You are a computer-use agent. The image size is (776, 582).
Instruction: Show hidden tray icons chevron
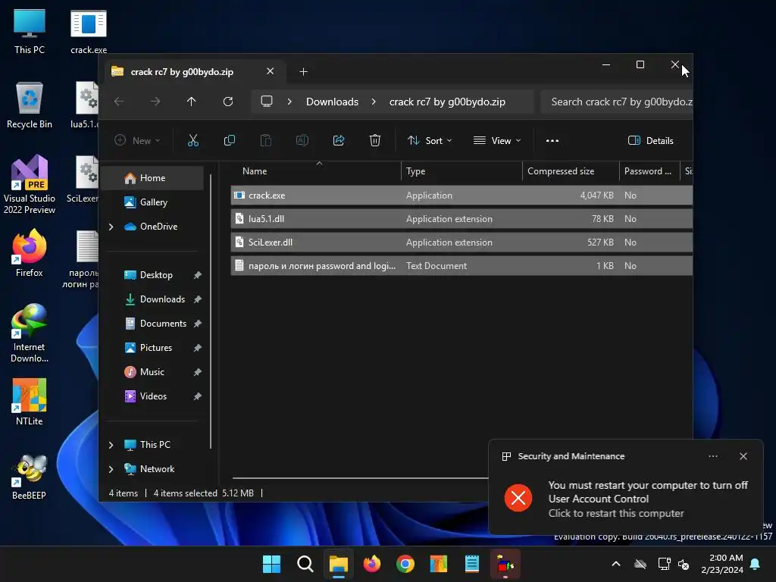click(616, 564)
